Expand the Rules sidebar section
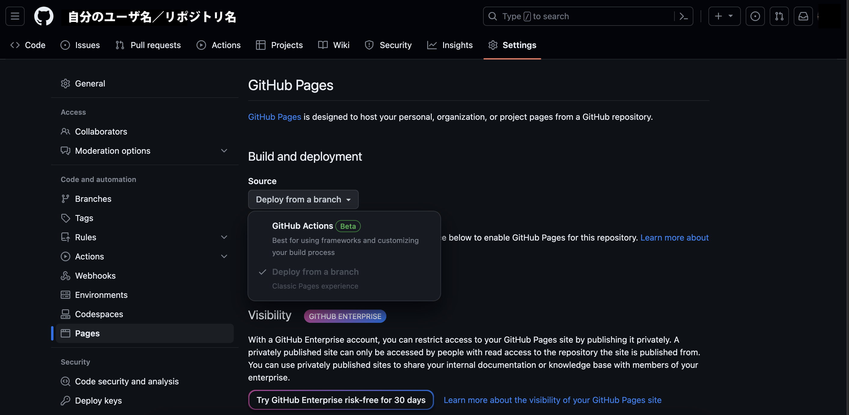This screenshot has width=849, height=415. pyautogui.click(x=224, y=237)
